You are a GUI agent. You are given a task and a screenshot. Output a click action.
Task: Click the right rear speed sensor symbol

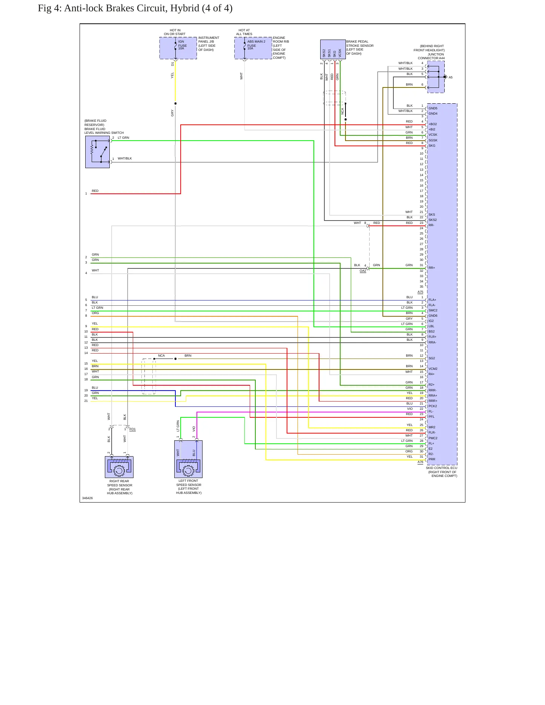[119, 467]
